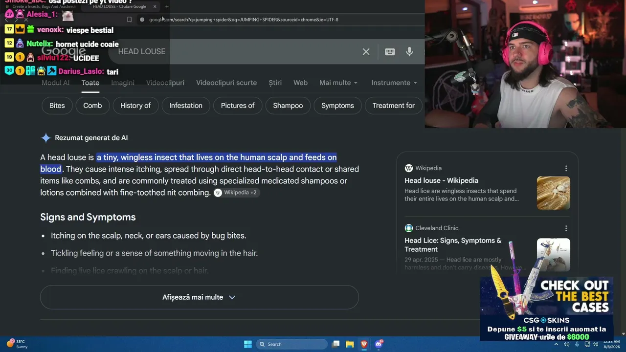Start a voice search with the microphone
The width and height of the screenshot is (626, 352).
pos(409,51)
